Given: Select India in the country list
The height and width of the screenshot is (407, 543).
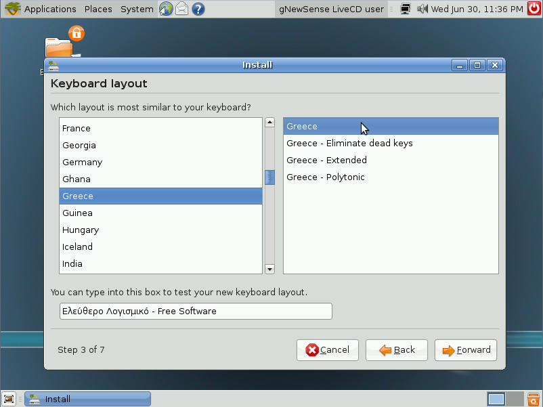Looking at the screenshot, I should tap(160, 263).
